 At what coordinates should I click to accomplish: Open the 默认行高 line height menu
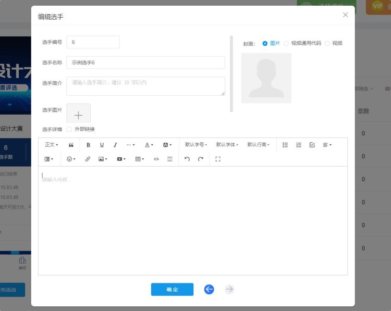click(x=259, y=145)
